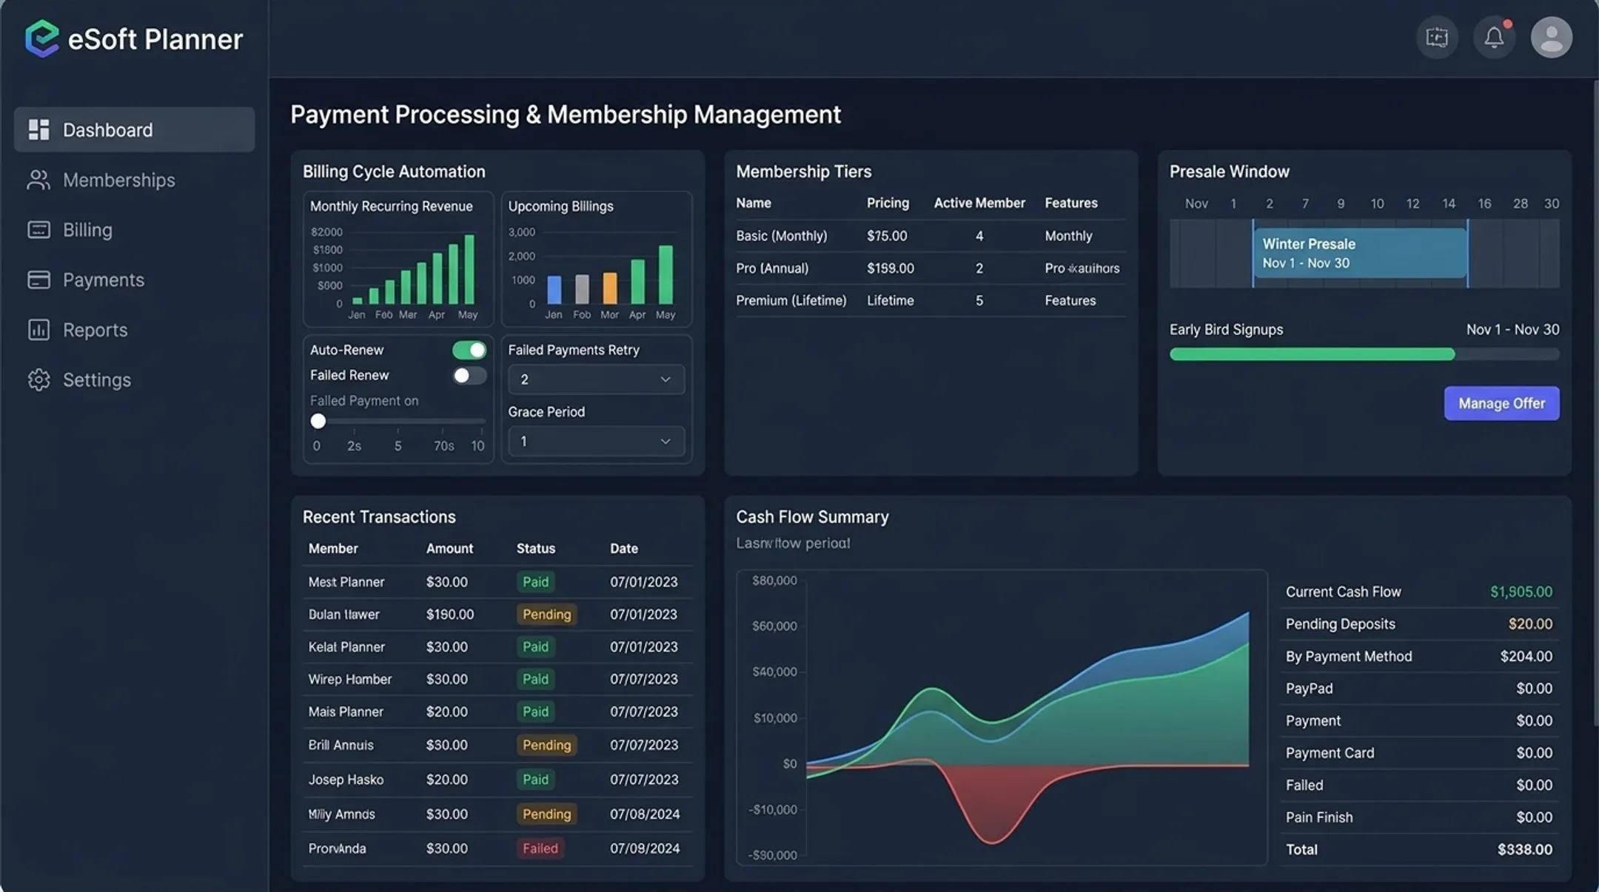
Task: Click the Pain Finish row
Action: click(1419, 817)
